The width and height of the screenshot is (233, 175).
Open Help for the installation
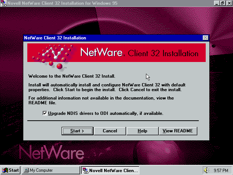(x=142, y=131)
